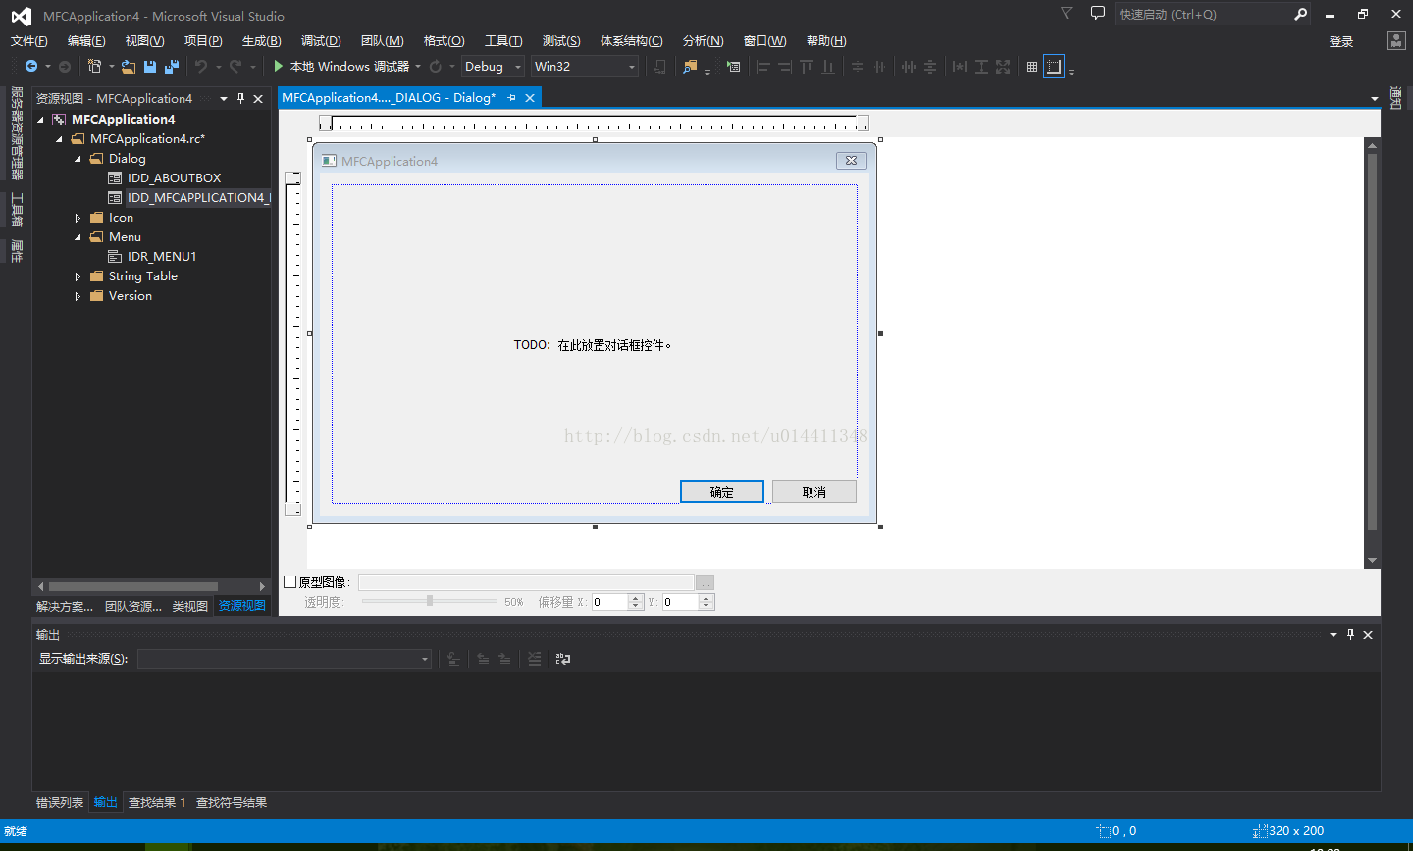
Task: Navigate backward with the toolbar back arrow
Action: tap(31, 66)
